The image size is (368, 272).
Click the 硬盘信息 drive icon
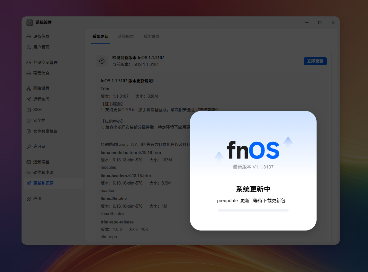coord(29,73)
